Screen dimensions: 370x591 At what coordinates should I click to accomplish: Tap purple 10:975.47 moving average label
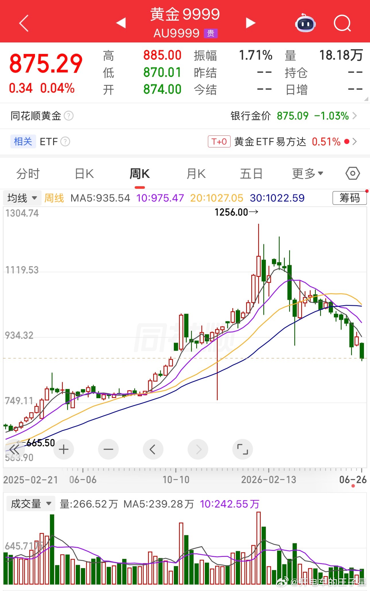[x=160, y=198]
